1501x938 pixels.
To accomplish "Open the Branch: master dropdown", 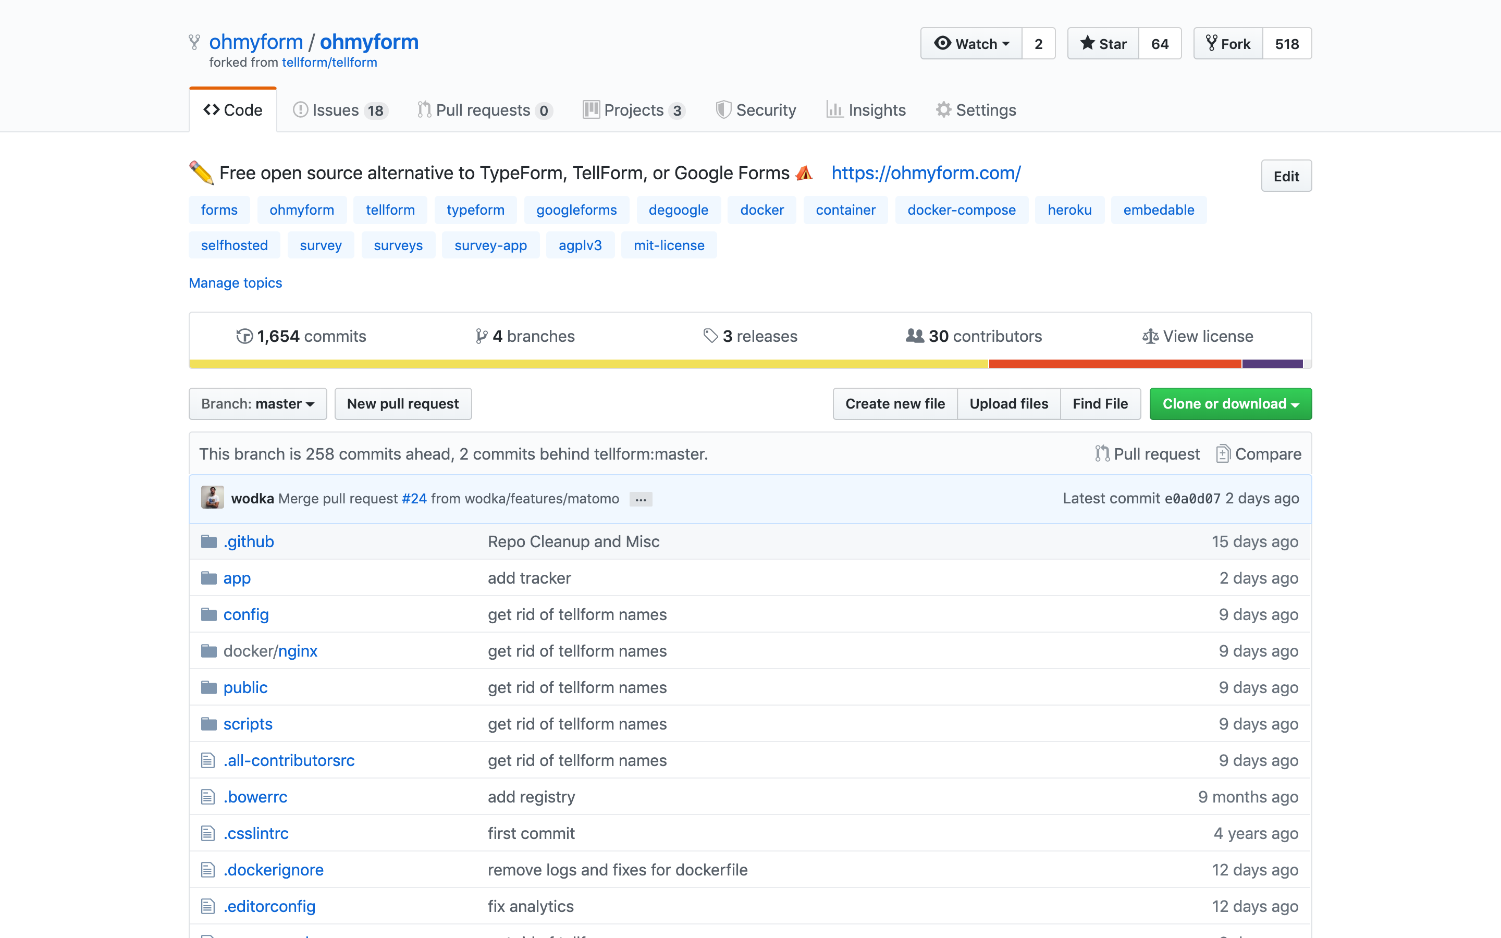I will 257,404.
